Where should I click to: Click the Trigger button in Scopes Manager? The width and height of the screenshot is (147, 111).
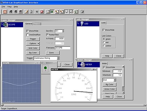33,39
